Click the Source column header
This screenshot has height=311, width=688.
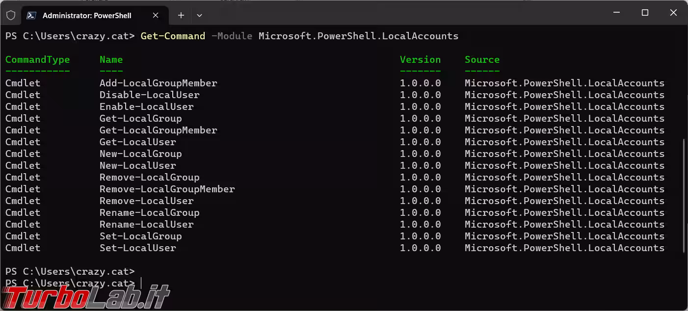[482, 59]
